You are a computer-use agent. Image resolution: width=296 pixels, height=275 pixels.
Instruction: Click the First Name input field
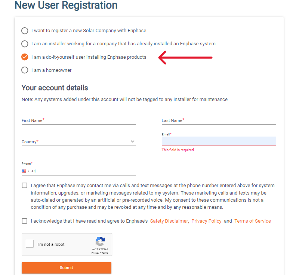[x=79, y=120]
